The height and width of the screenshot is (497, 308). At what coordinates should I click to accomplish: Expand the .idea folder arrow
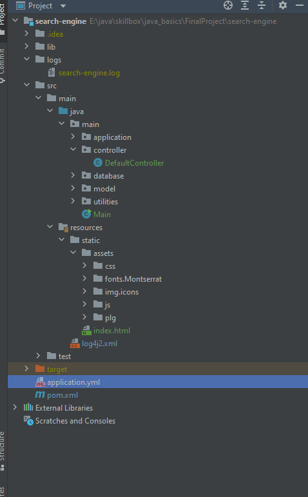coord(26,34)
